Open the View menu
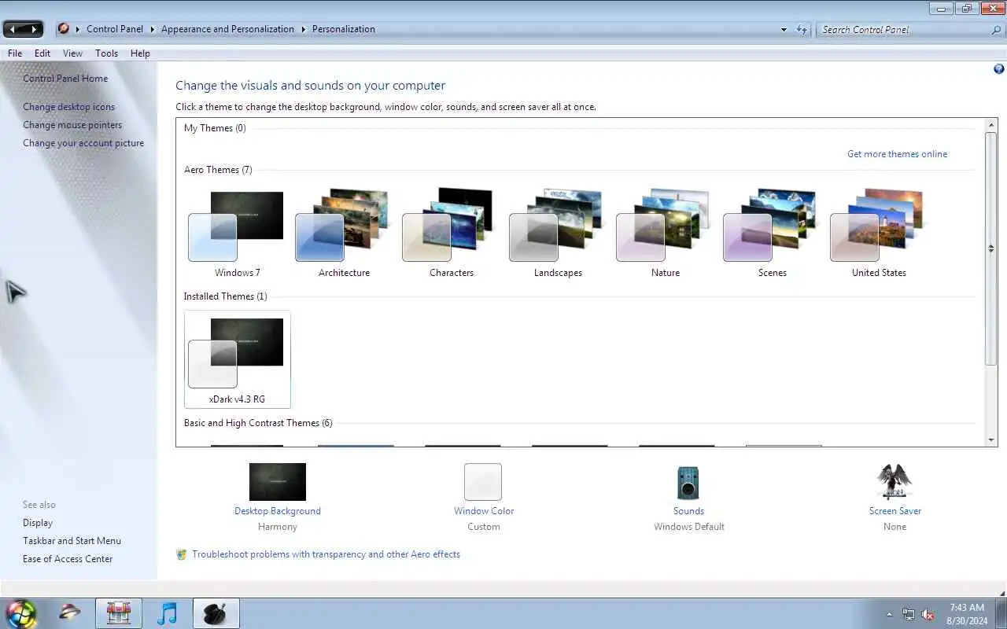The width and height of the screenshot is (1007, 629). coord(72,53)
